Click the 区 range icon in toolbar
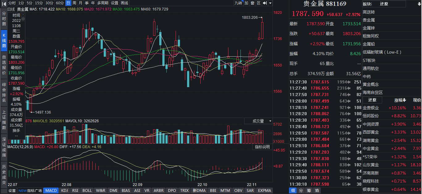The width and height of the screenshot is (422, 194). [259, 3]
